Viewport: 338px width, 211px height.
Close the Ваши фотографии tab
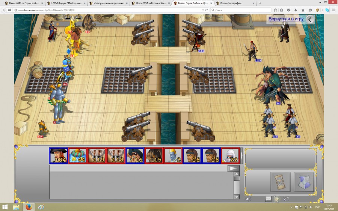pyautogui.click(x=253, y=3)
